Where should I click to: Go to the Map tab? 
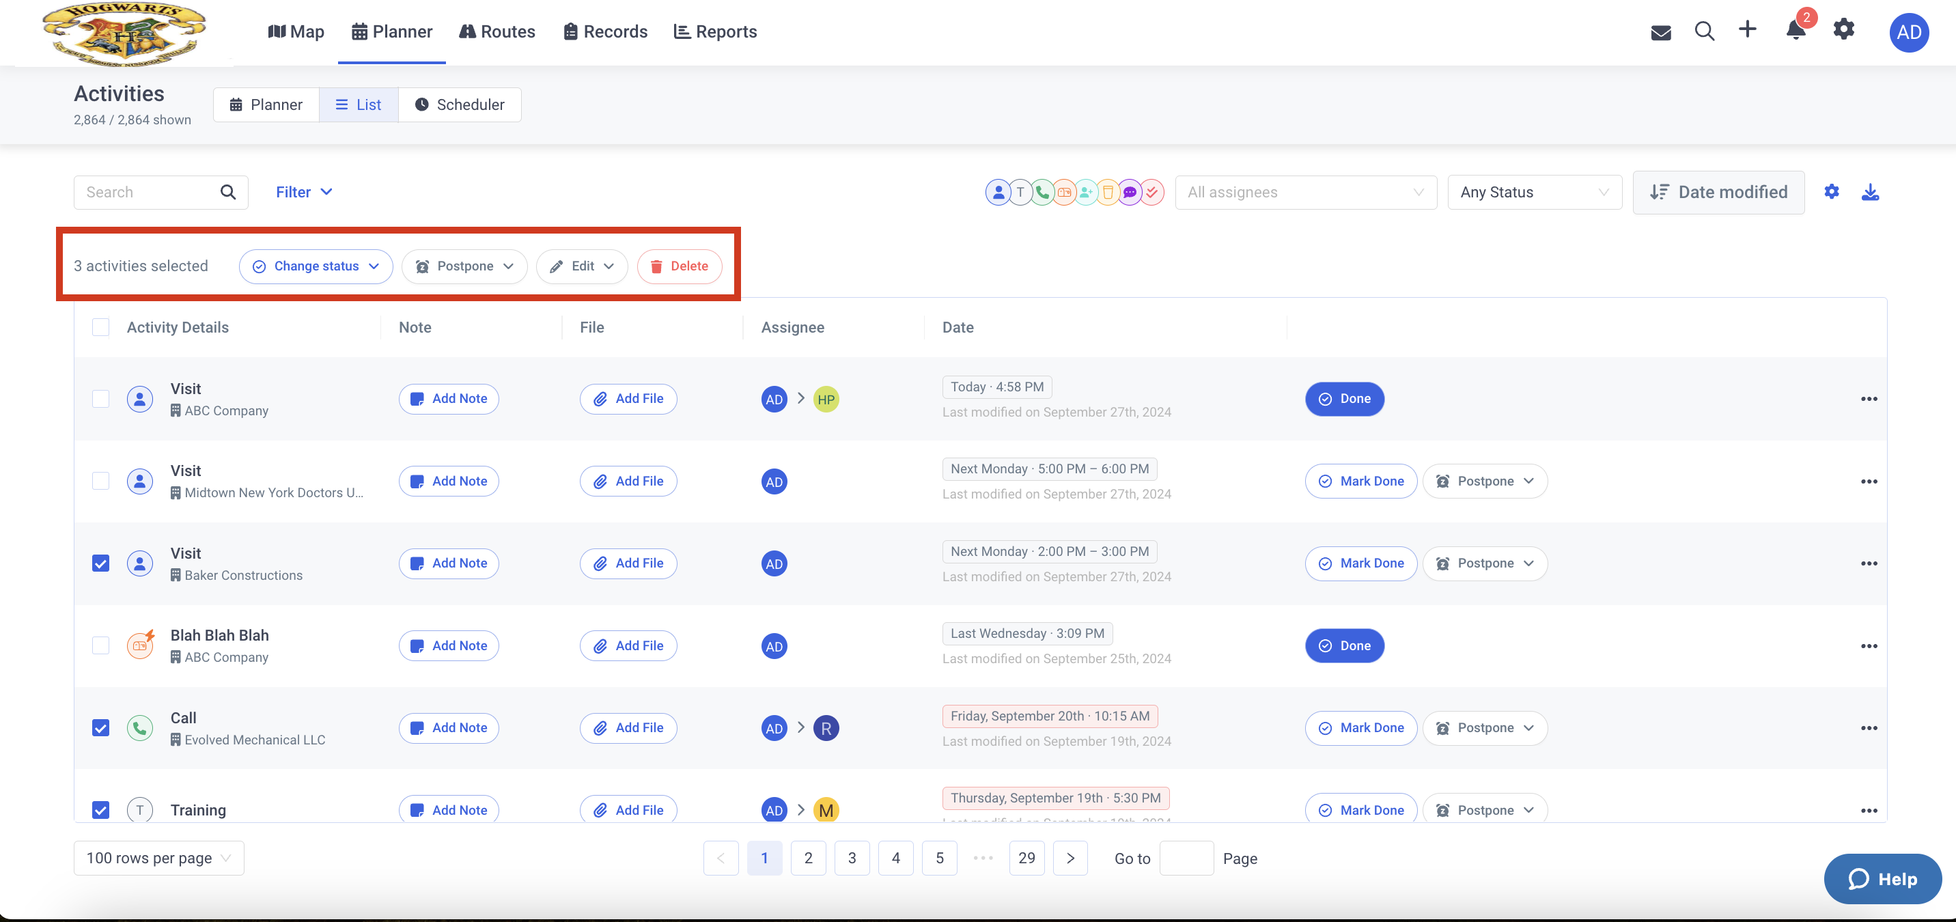click(296, 32)
